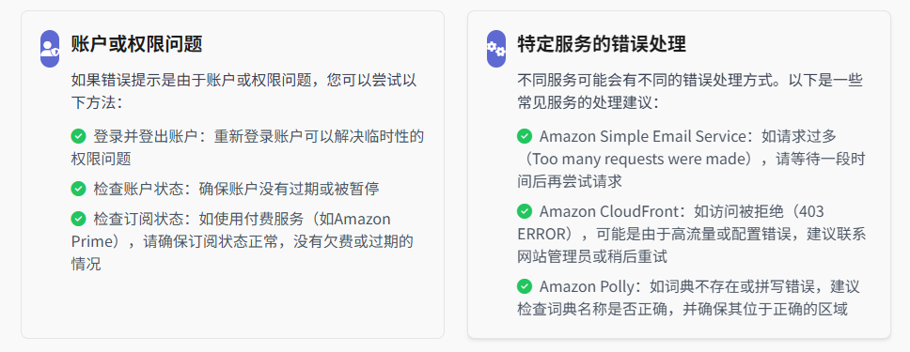Click green checkmark before Amazon Simple Email Service

(525, 136)
